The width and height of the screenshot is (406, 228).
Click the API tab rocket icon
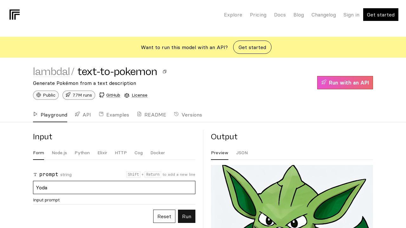77,114
